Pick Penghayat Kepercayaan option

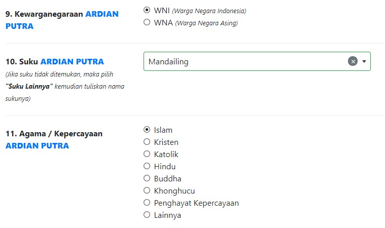(147, 203)
